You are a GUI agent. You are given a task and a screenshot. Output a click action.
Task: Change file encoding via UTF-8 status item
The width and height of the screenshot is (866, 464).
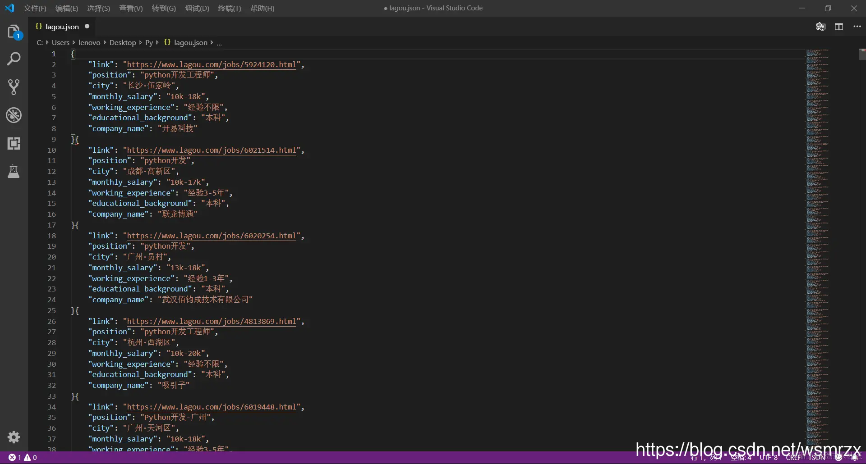coord(769,457)
